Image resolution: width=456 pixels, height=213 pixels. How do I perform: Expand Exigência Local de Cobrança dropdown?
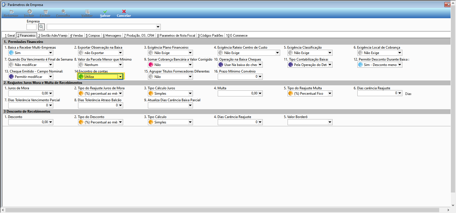[x=400, y=53]
